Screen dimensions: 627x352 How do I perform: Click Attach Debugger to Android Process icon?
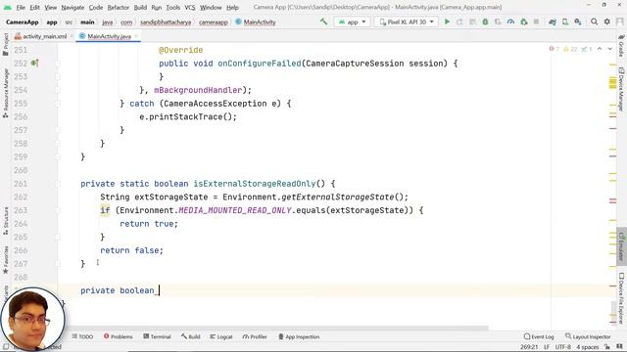(524, 22)
